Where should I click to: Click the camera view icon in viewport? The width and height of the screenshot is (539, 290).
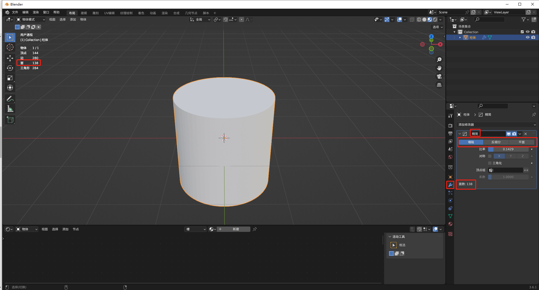click(x=439, y=76)
